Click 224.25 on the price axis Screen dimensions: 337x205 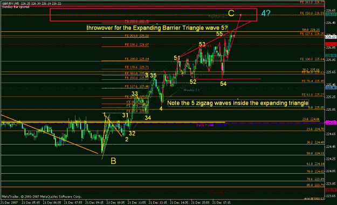coord(331,159)
